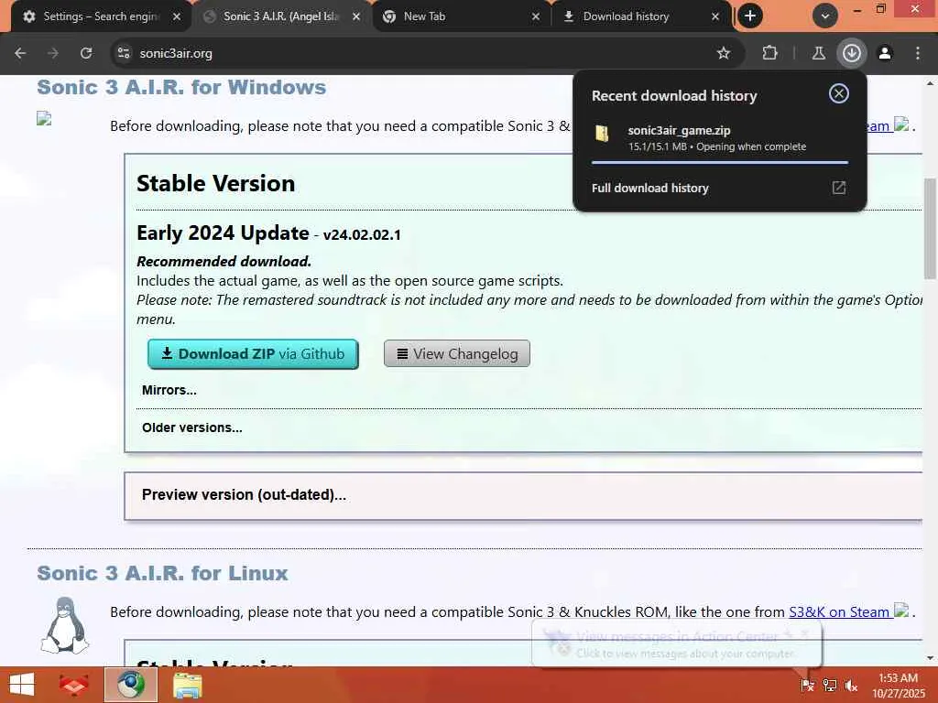Click the Linux Tux penguin image
Viewport: 938px width, 703px height.
[x=65, y=625]
